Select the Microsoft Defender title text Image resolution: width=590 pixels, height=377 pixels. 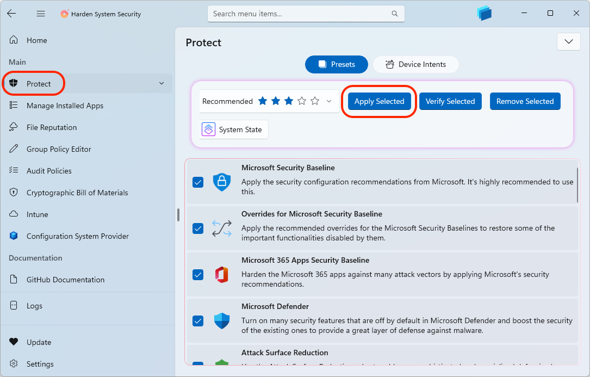275,306
